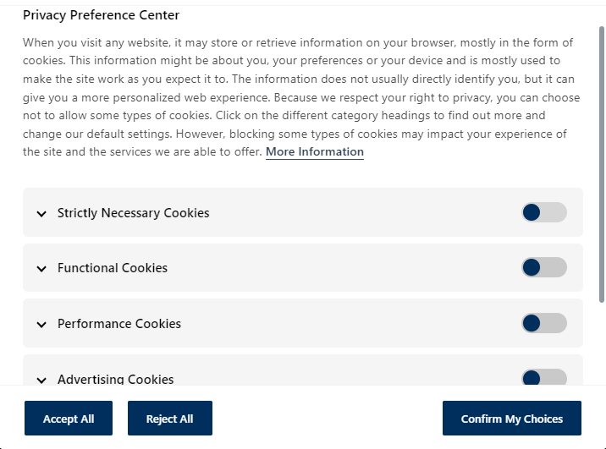The width and height of the screenshot is (606, 449).
Task: Select the Performance Cookies heading
Action: [119, 324]
